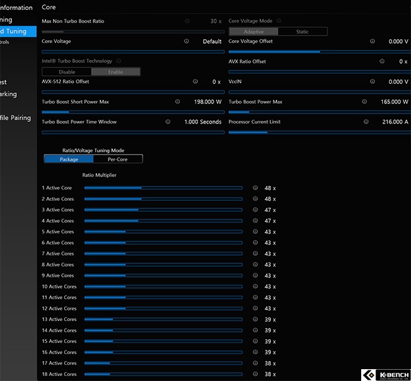This screenshot has width=411, height=381.
Task: Open the App-Profile controls sidebar item
Action: (4, 42)
